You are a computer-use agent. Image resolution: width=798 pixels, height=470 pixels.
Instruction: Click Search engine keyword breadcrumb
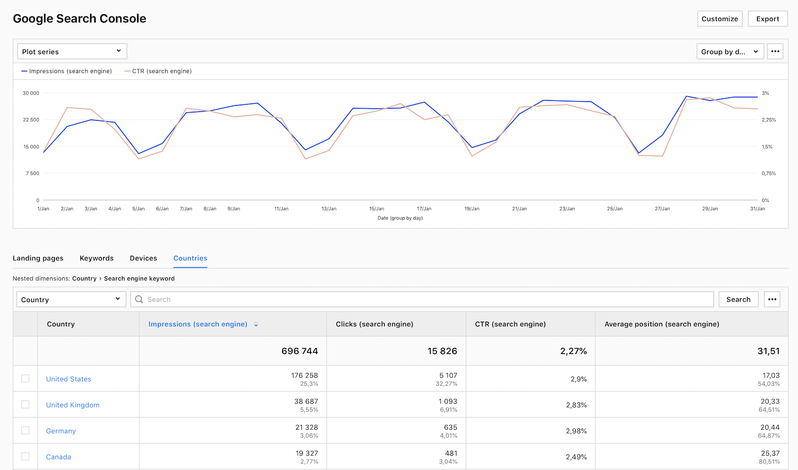click(139, 278)
